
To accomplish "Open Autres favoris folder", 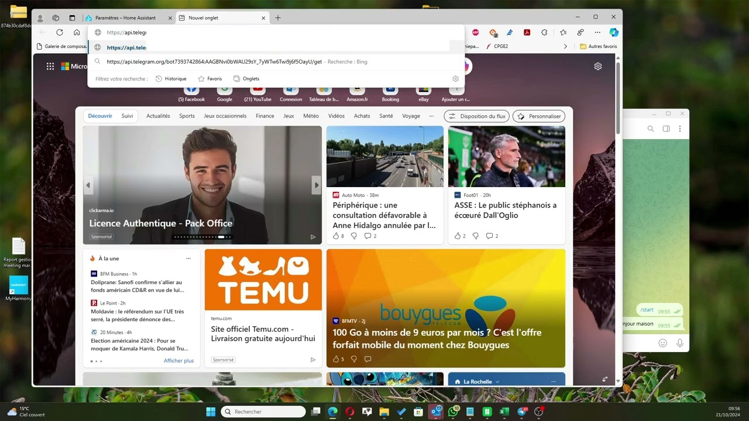I will pyautogui.click(x=598, y=46).
